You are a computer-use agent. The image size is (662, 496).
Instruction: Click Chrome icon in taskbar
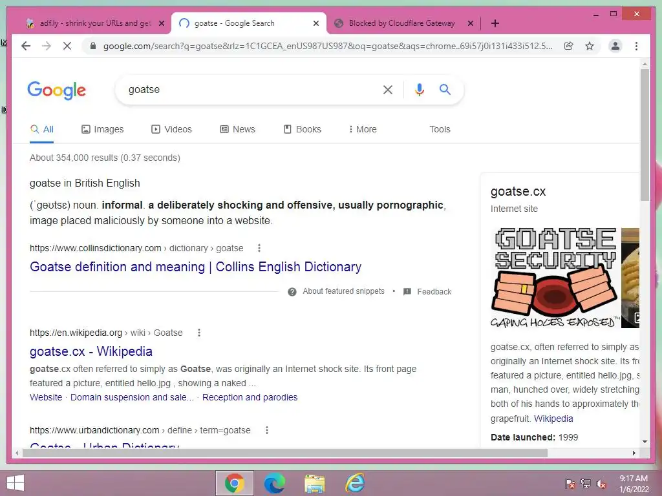coord(234,483)
